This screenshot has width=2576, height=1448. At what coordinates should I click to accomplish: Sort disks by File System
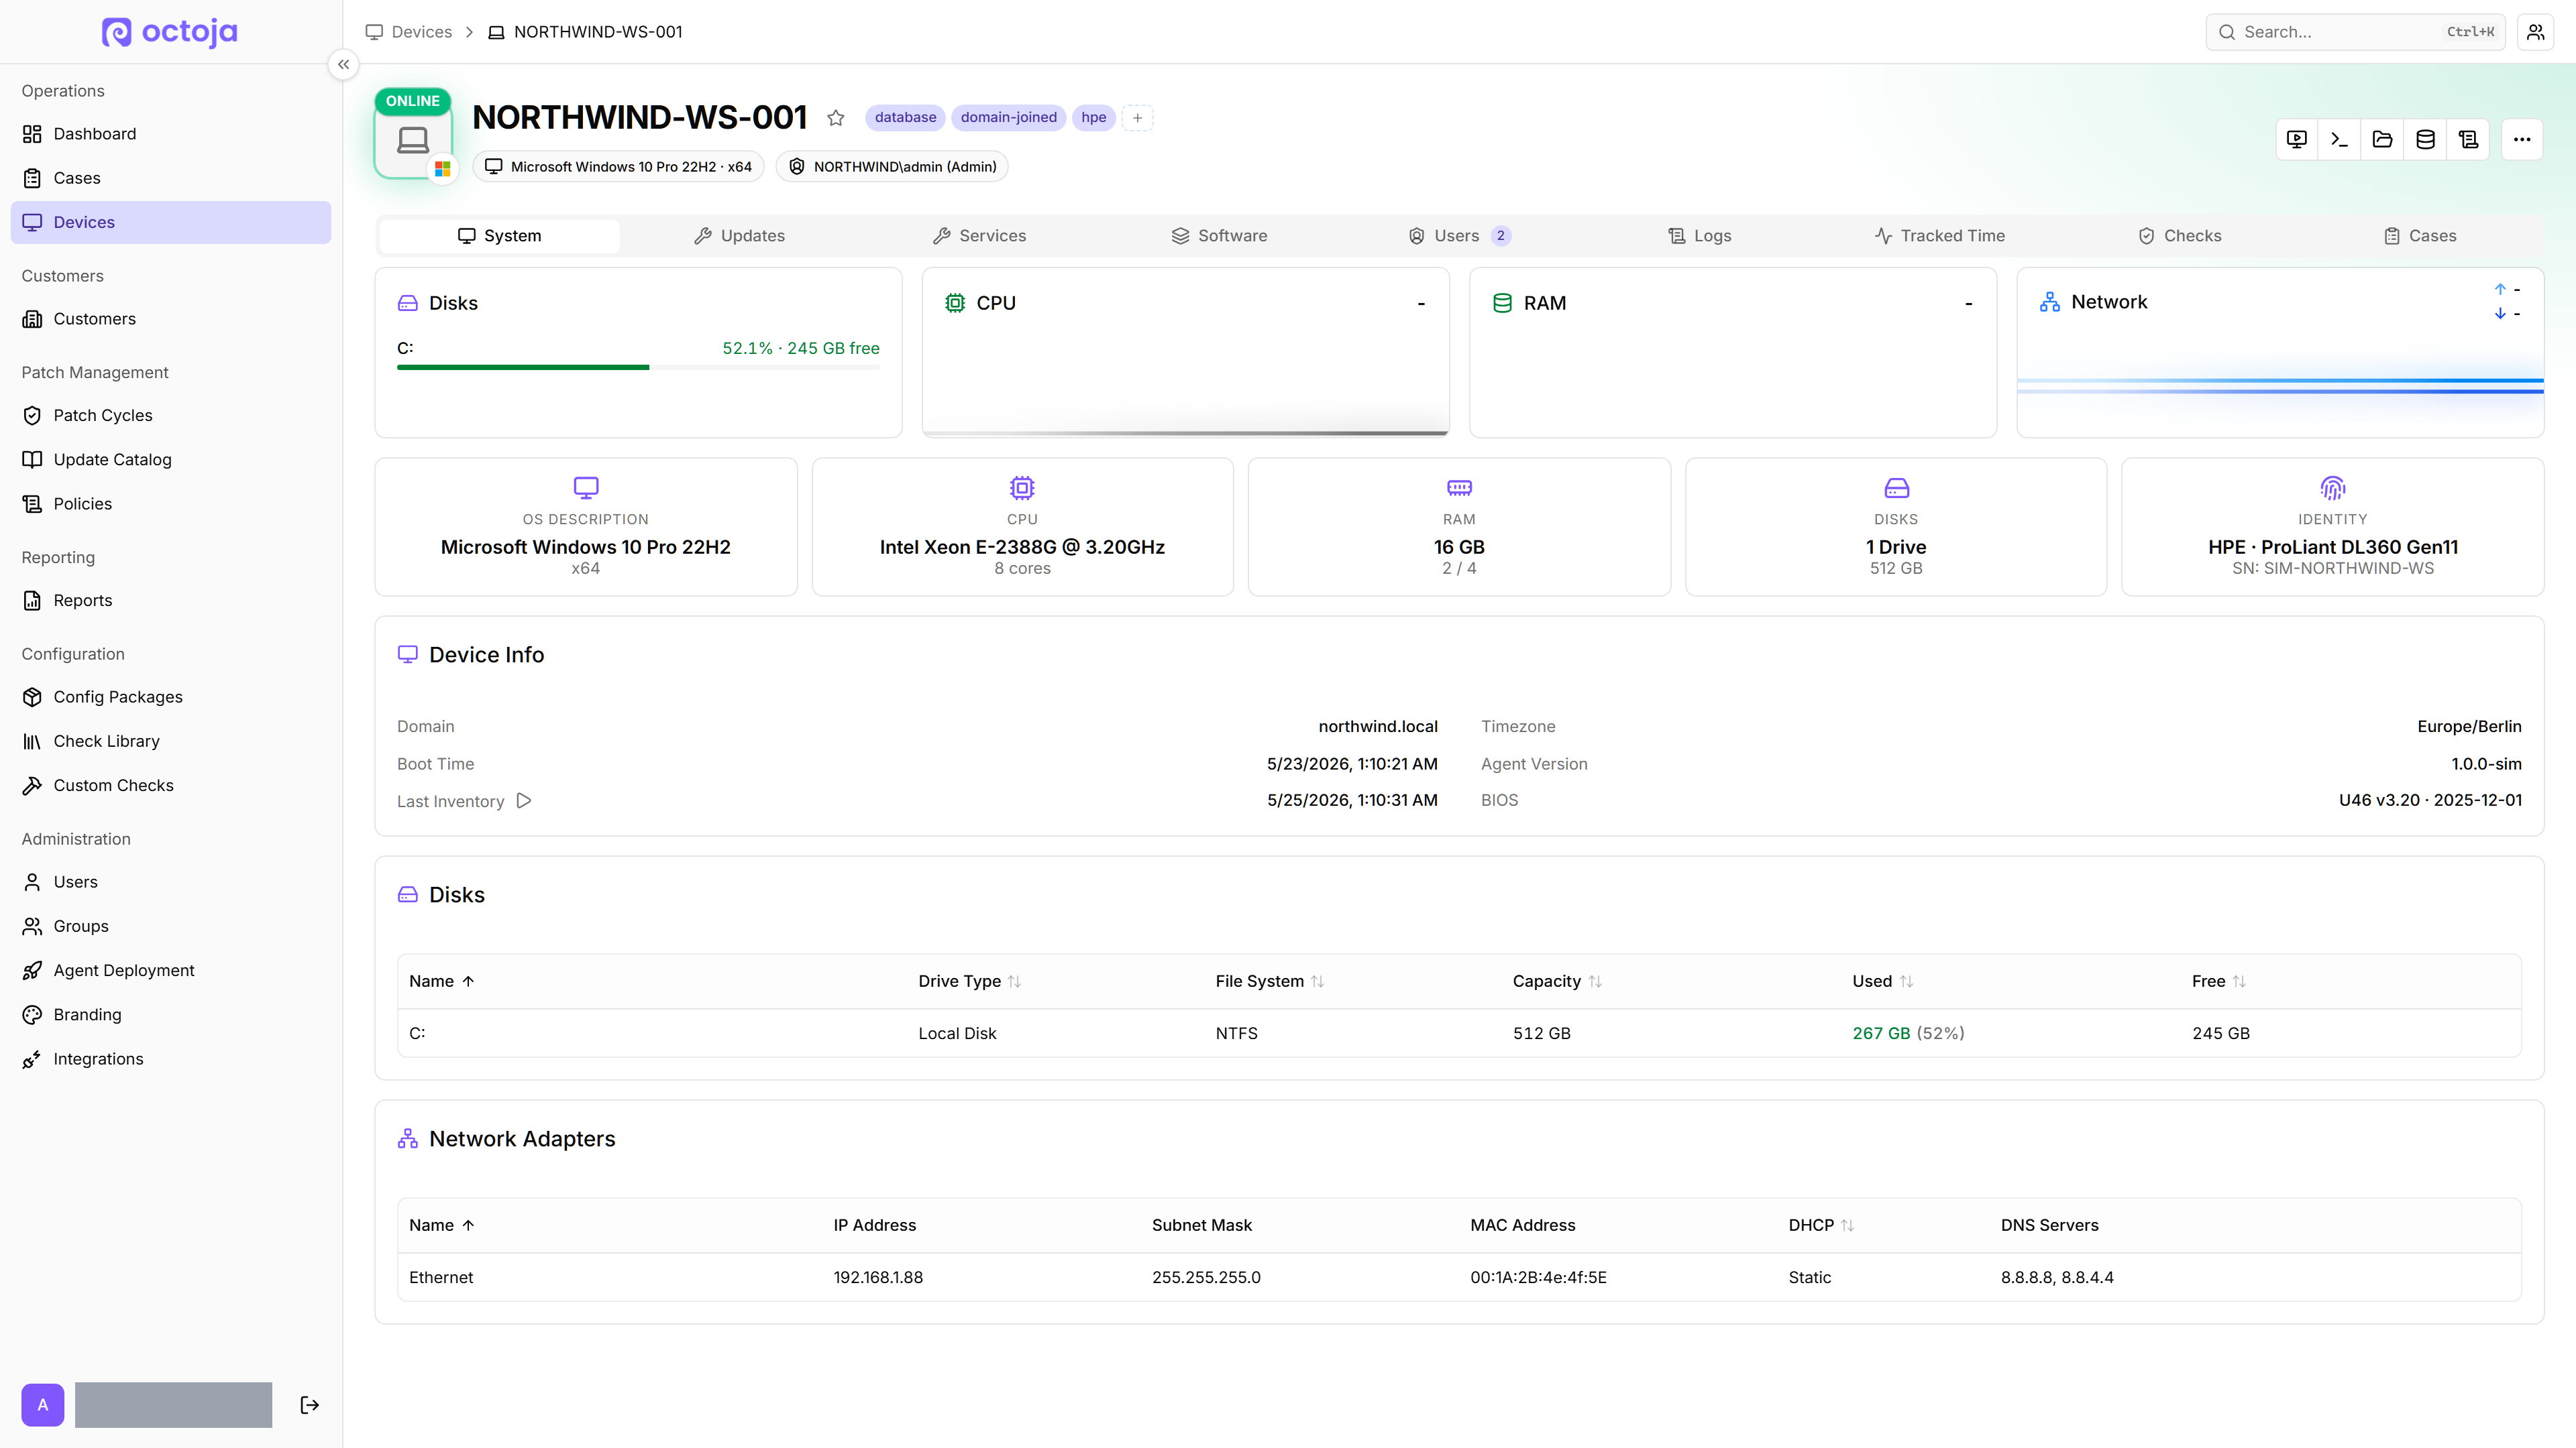pyautogui.click(x=1269, y=981)
